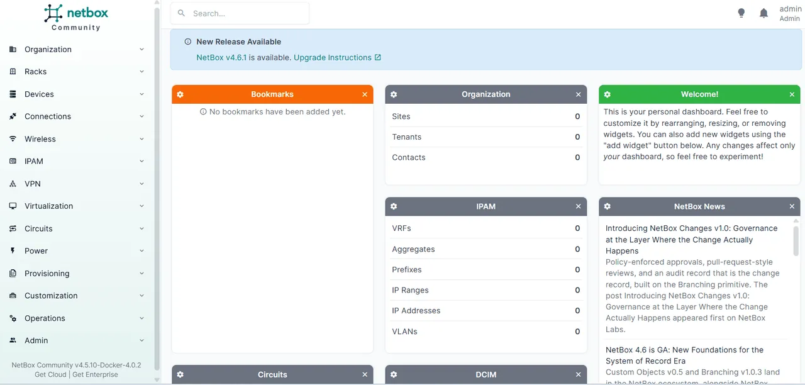Toggle the light bulb color mode icon
The height and width of the screenshot is (385, 805).
741,13
